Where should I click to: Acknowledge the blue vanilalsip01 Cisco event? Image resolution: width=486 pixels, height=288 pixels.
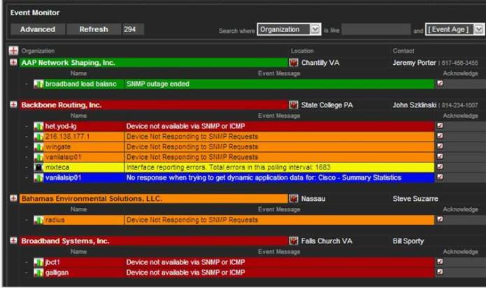[x=440, y=176]
